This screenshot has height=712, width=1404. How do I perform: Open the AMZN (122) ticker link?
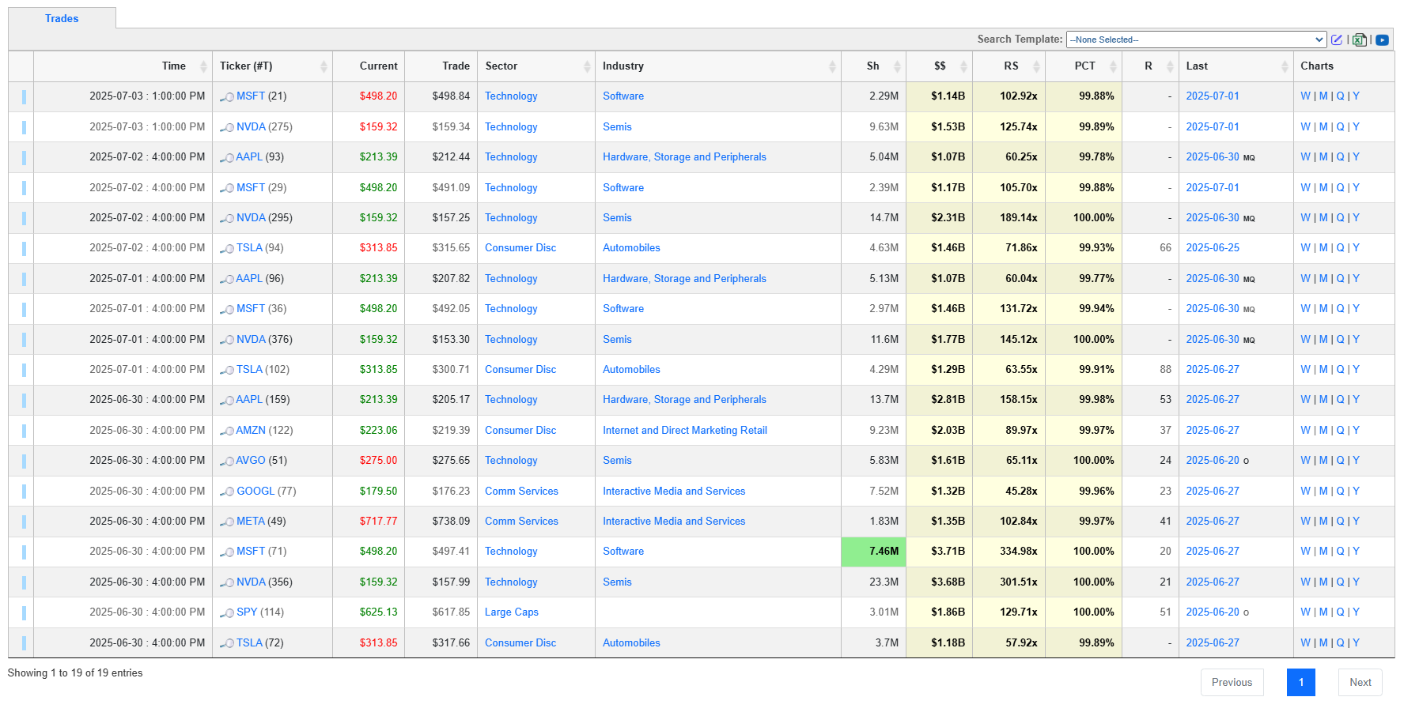pos(252,431)
